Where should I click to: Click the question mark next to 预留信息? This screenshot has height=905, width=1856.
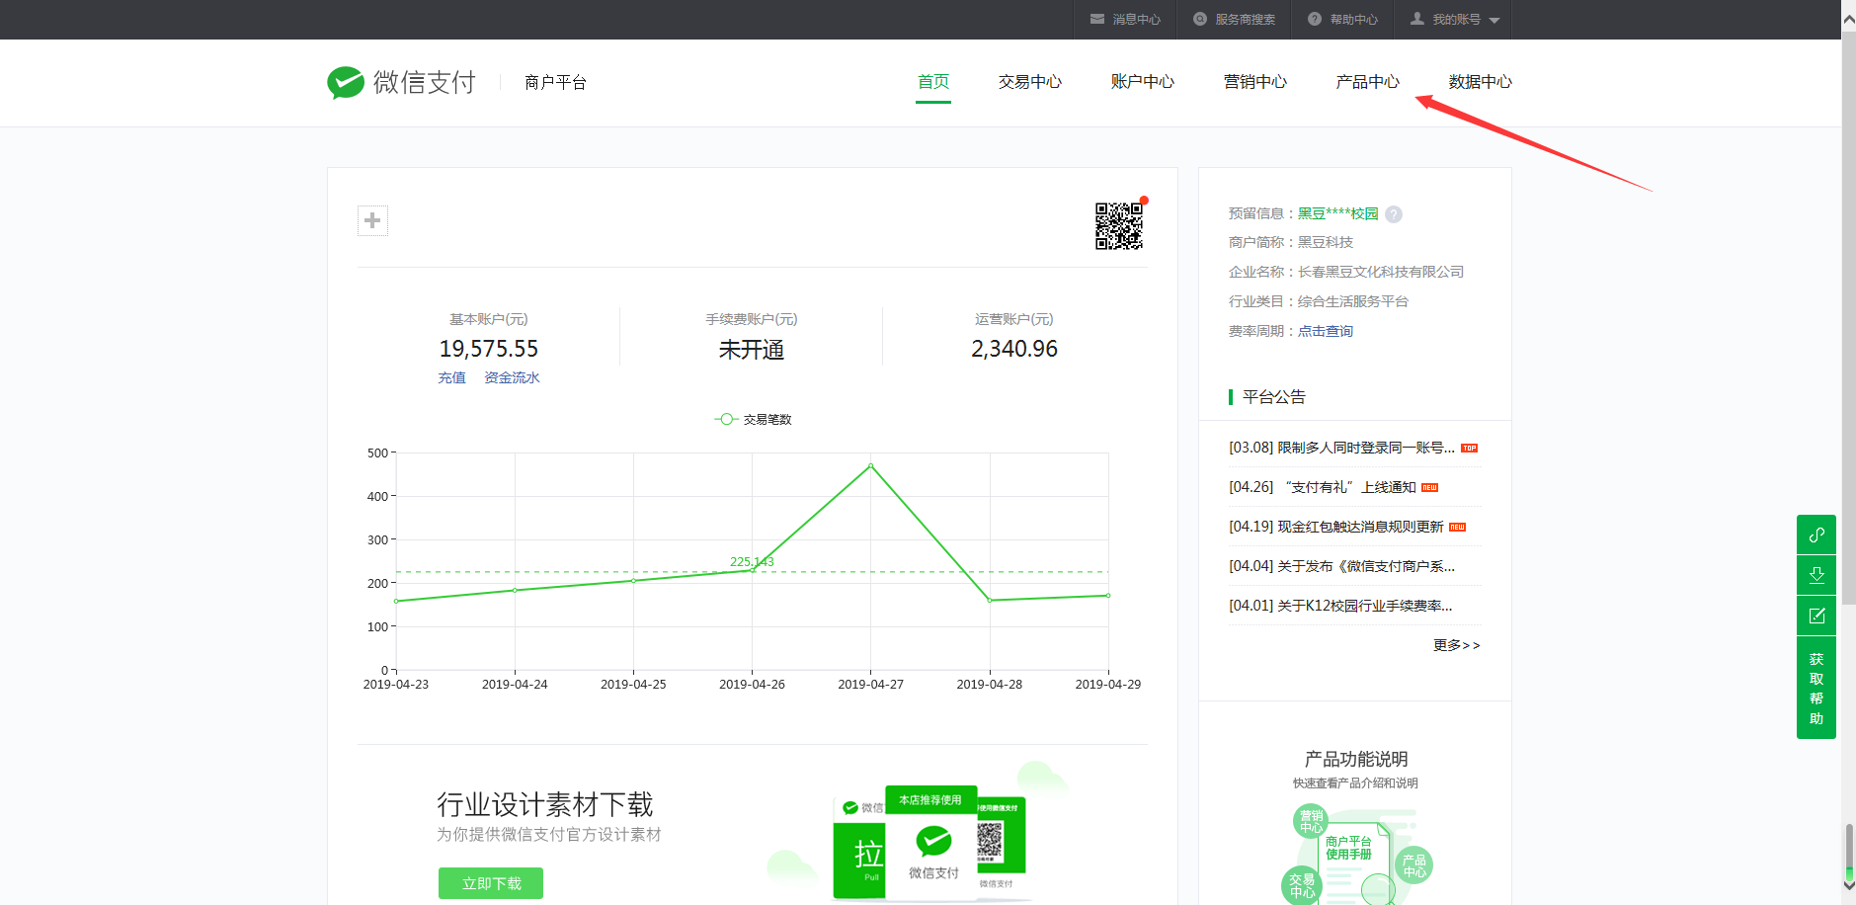pyautogui.click(x=1394, y=214)
